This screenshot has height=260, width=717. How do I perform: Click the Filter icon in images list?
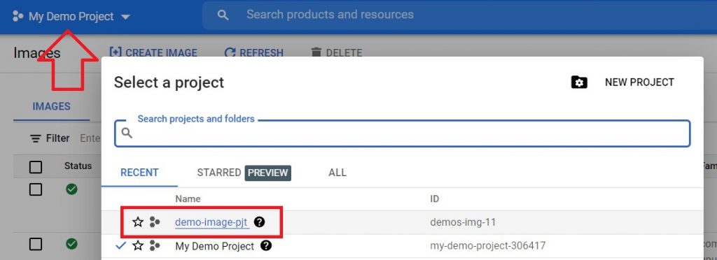(36, 138)
